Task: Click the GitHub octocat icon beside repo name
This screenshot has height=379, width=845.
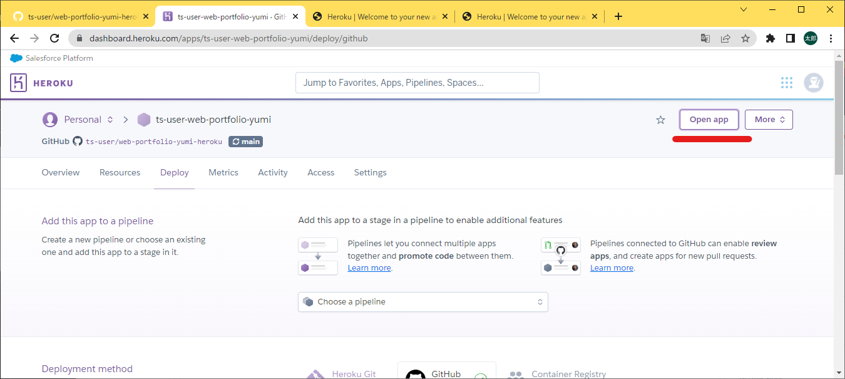Action: [78, 142]
